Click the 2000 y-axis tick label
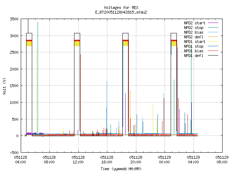229x172 pixels. pos(14,69)
